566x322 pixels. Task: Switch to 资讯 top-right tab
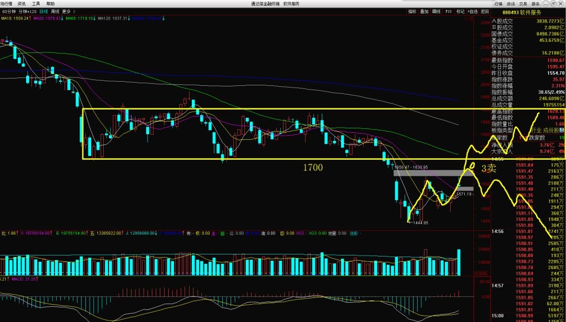coord(511,4)
